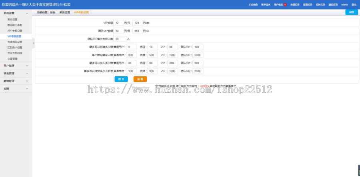Click 最多可以创建多少群 VIP field showing 50
The image size is (360, 177).
pos(173,47)
